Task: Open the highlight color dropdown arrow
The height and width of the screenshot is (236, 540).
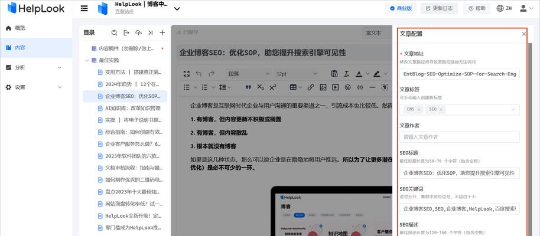Action: pos(386,74)
